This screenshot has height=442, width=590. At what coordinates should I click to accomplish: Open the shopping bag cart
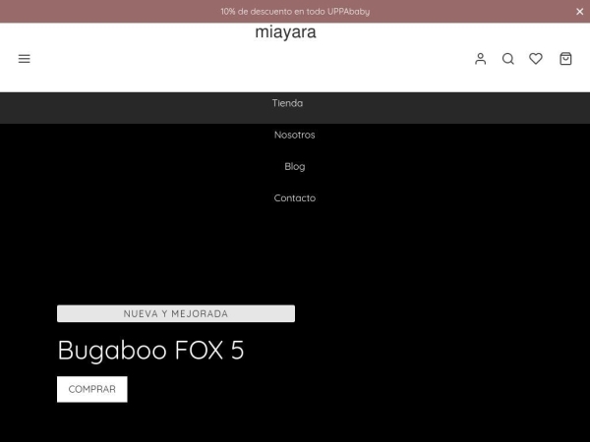(565, 59)
